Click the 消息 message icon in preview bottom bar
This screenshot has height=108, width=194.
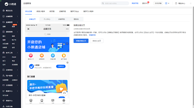tap(53, 100)
